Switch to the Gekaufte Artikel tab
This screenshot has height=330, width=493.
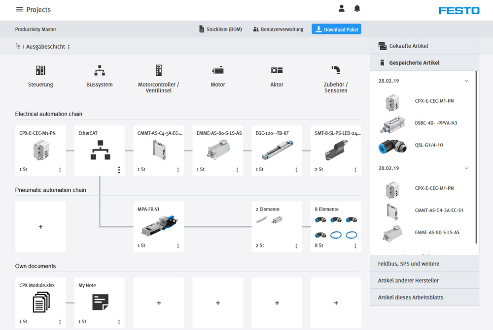click(408, 46)
